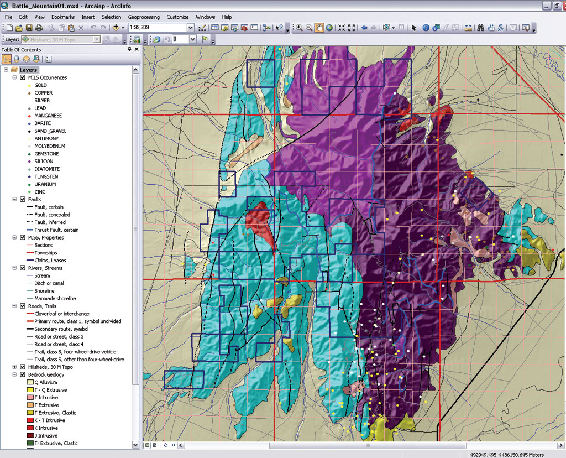Open the Edit menu

click(x=23, y=17)
